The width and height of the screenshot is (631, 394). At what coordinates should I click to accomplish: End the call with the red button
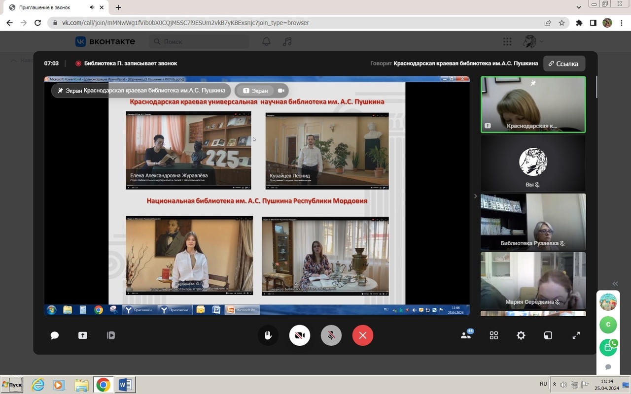[x=363, y=335]
